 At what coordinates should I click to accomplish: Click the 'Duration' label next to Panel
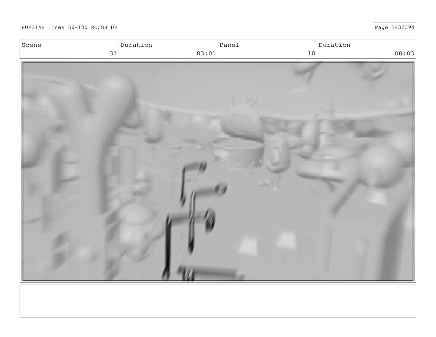coord(334,45)
